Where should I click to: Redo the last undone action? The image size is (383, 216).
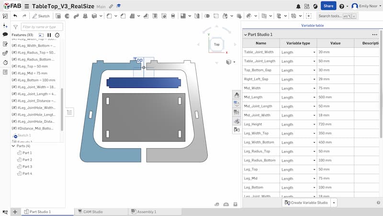coord(24,16)
